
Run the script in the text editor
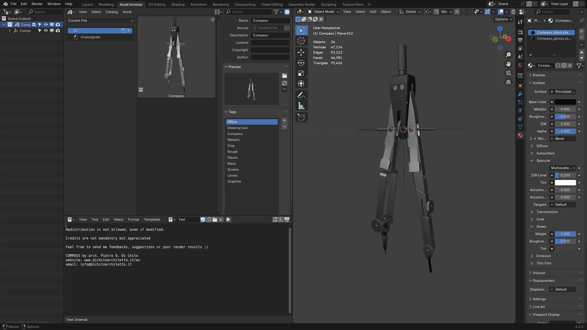tap(229, 219)
